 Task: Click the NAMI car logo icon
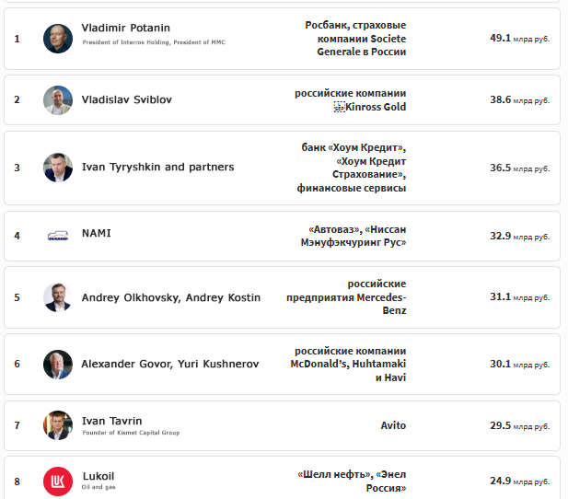(x=58, y=236)
